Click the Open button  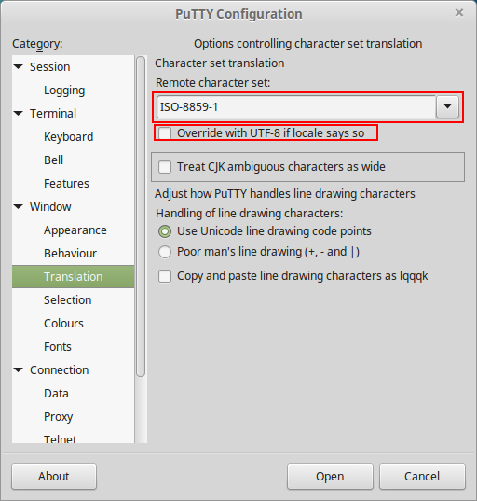coord(330,477)
